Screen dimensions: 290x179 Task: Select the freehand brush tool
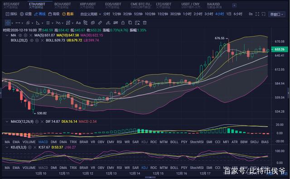click(x=108, y=23)
